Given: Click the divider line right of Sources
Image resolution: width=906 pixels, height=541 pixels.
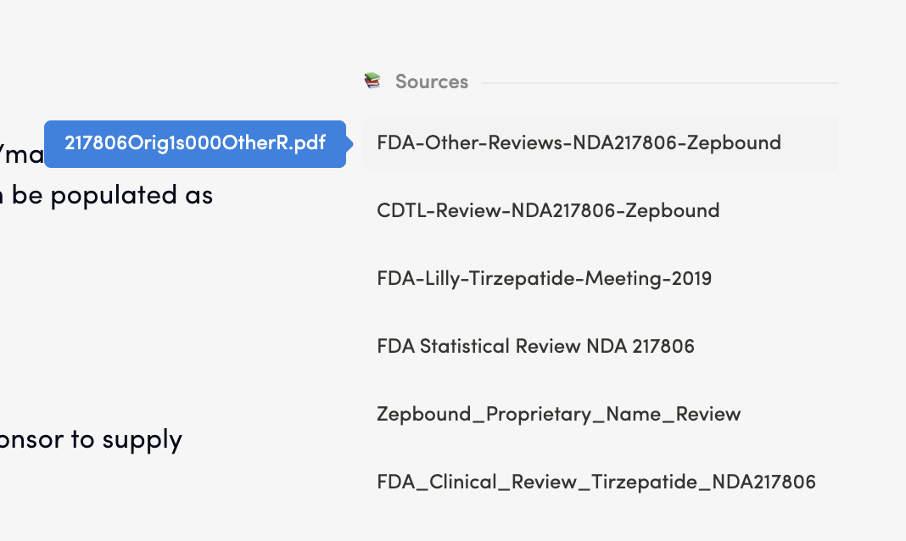Looking at the screenshot, I should [659, 83].
